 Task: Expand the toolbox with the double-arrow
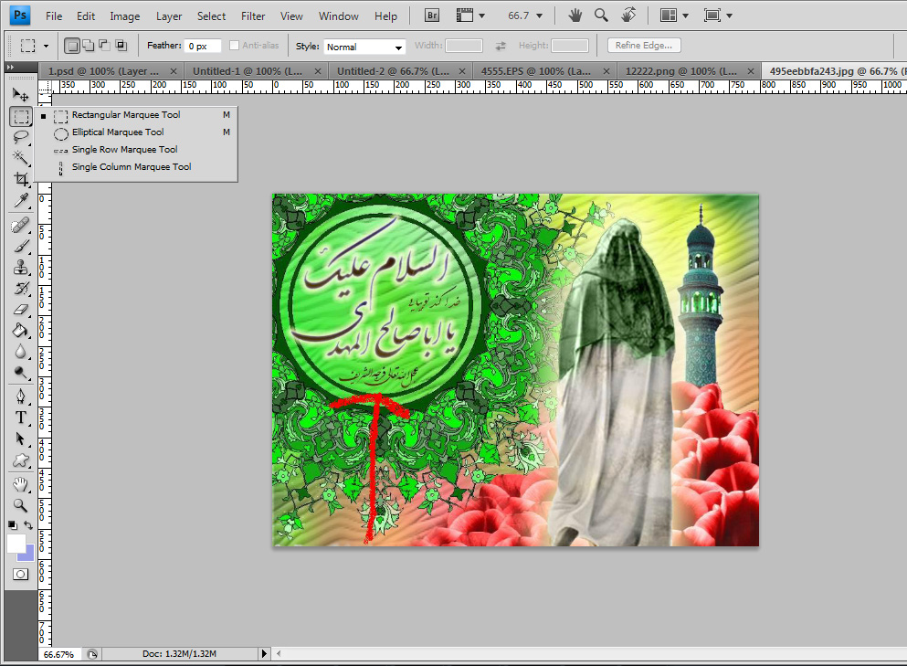coord(10,67)
